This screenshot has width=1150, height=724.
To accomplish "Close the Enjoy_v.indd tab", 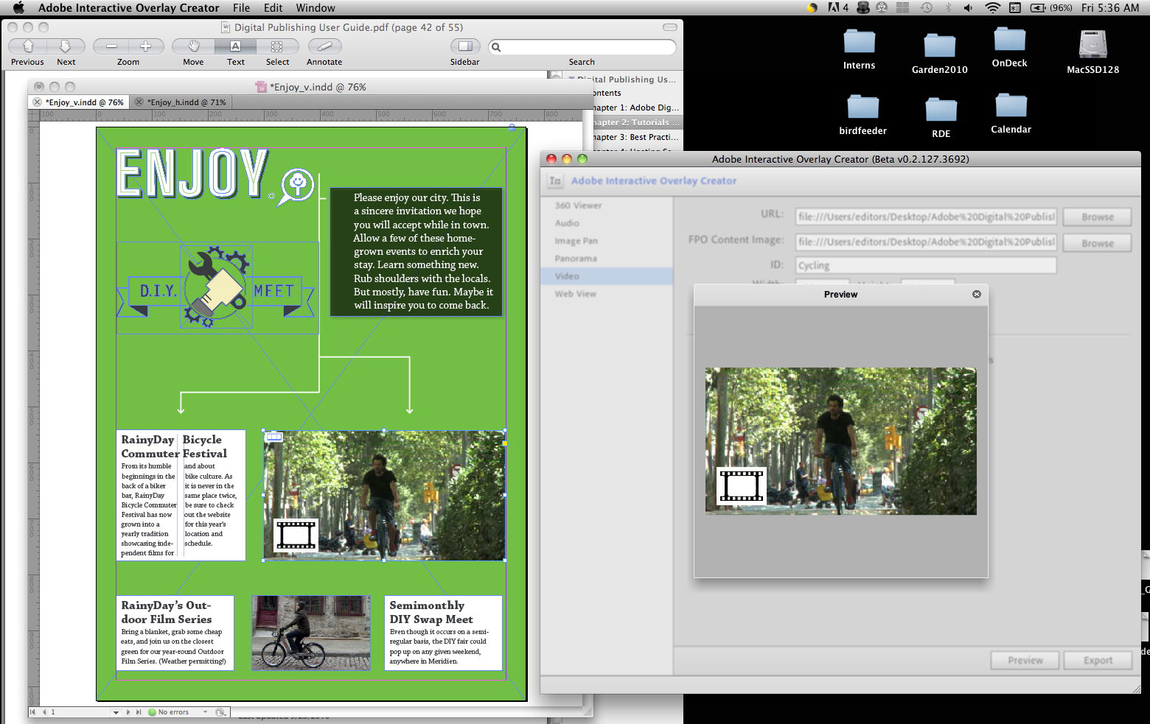I will (x=38, y=102).
